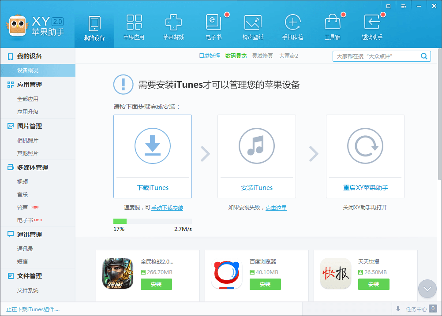The width and height of the screenshot is (442, 316).
Task: Open the 越狱助手 jailbreak helper icon
Action: click(372, 27)
